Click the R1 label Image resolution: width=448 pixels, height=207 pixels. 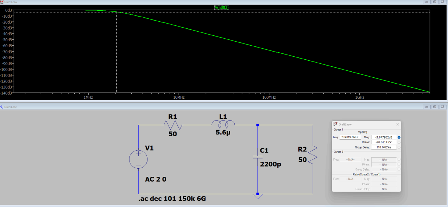(173, 117)
